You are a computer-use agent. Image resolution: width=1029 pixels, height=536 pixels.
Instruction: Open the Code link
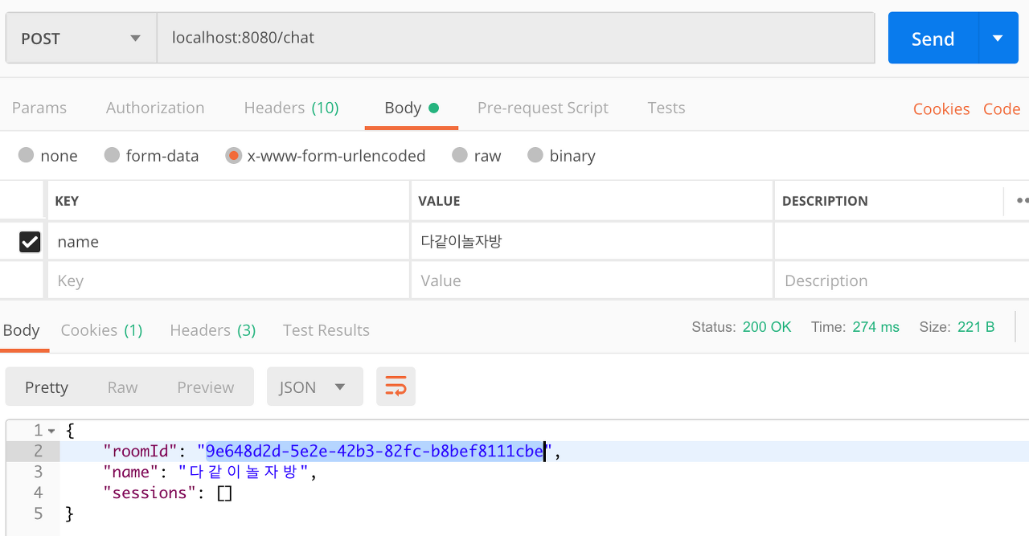pyautogui.click(x=1002, y=109)
